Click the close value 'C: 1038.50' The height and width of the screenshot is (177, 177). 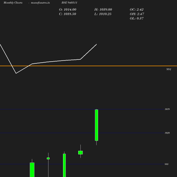[68, 14]
